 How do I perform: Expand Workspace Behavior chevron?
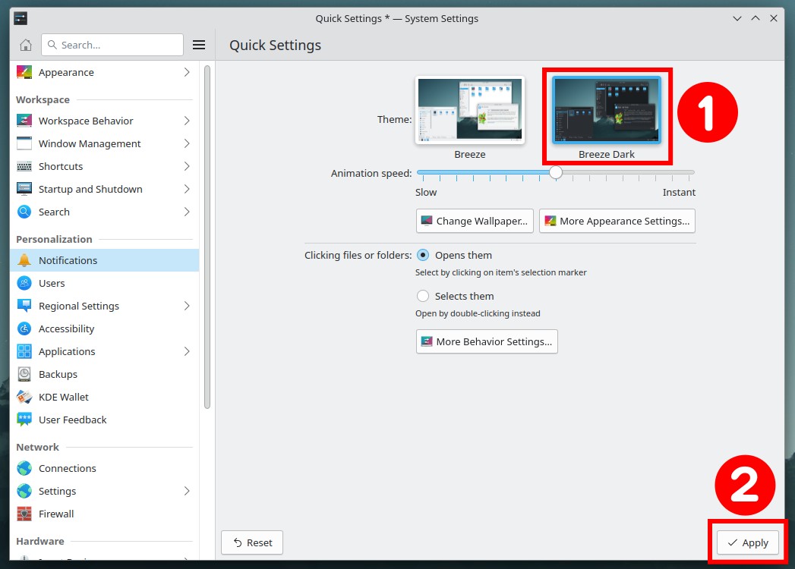click(x=187, y=121)
